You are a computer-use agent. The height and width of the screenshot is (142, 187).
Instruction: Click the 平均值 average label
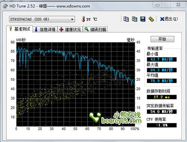coord(152,75)
